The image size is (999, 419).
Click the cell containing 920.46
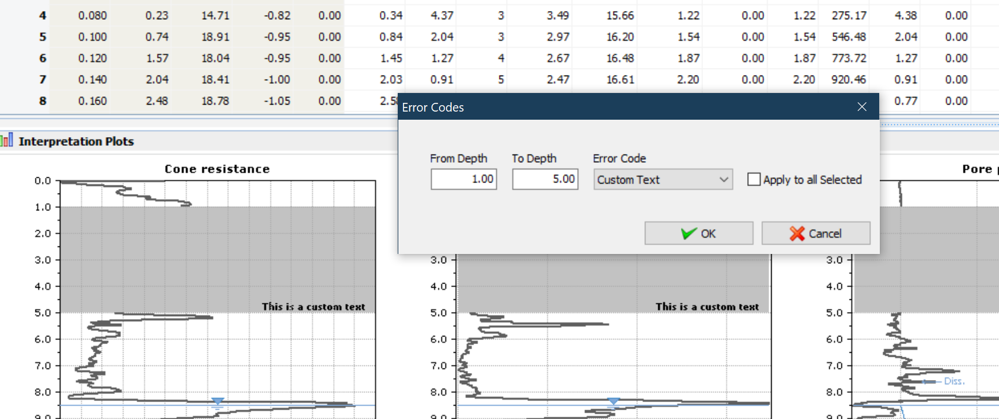(x=848, y=80)
